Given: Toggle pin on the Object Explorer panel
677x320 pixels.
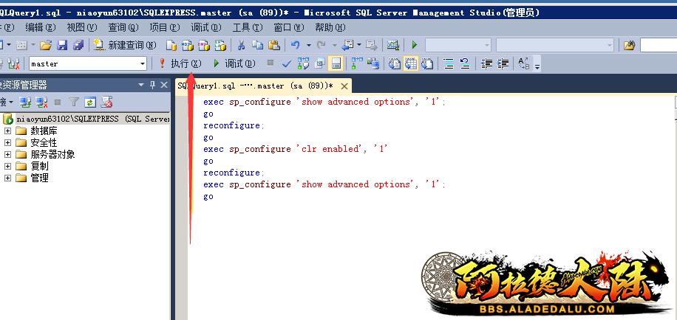Looking at the screenshot, I should coord(153,84).
